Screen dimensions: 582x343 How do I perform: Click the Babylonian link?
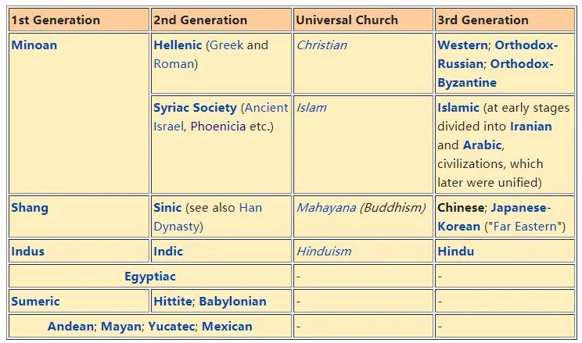232,302
